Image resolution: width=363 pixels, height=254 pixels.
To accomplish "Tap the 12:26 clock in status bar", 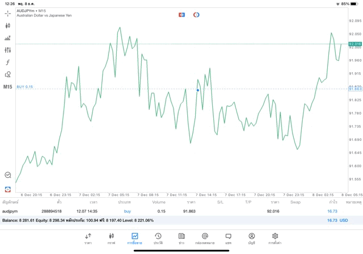I will (x=10, y=4).
